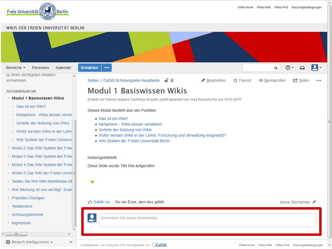Expand the Praxisteil Übungen tree node
The image size is (332, 249).
8,198
